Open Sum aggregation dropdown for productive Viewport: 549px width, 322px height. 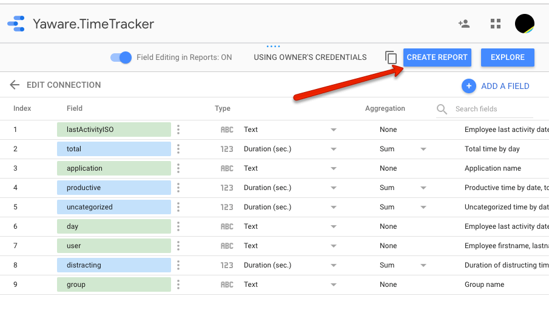[423, 188]
